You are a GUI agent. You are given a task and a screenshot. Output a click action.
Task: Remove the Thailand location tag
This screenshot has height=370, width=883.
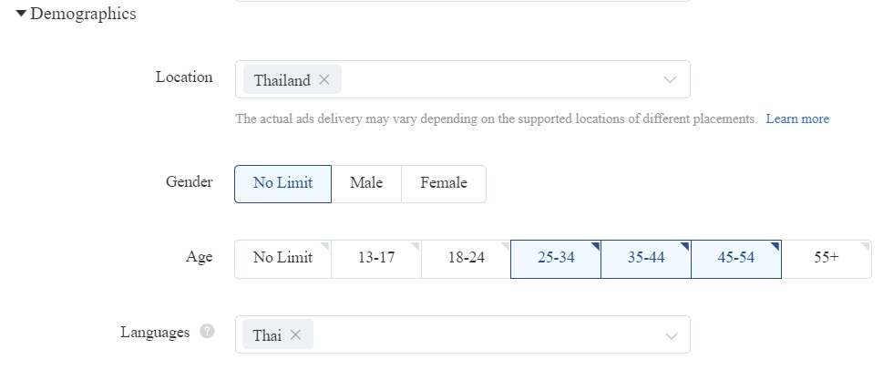tap(323, 80)
